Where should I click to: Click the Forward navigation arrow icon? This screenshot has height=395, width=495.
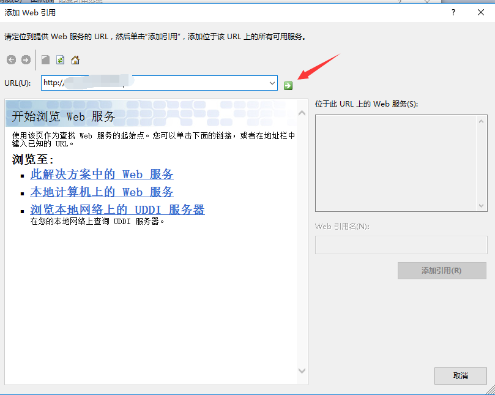click(25, 59)
